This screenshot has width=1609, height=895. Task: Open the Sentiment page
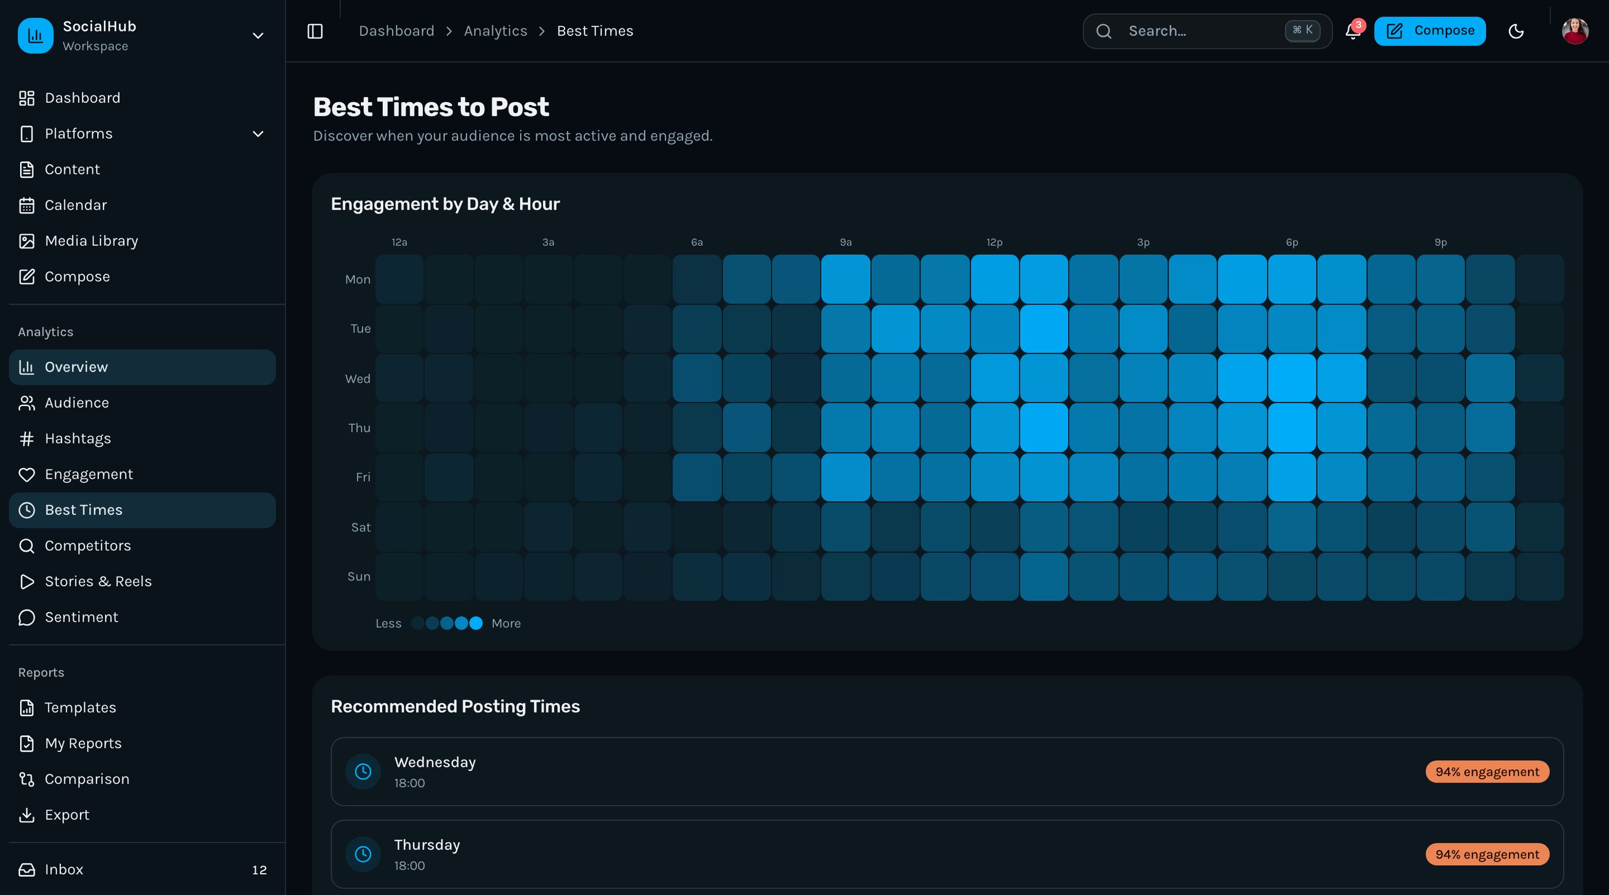(x=143, y=617)
